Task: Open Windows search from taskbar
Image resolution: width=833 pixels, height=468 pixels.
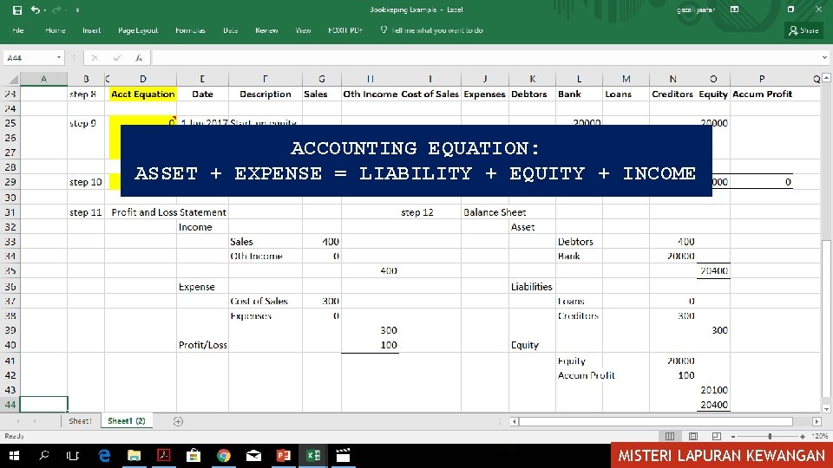Action: tap(43, 455)
